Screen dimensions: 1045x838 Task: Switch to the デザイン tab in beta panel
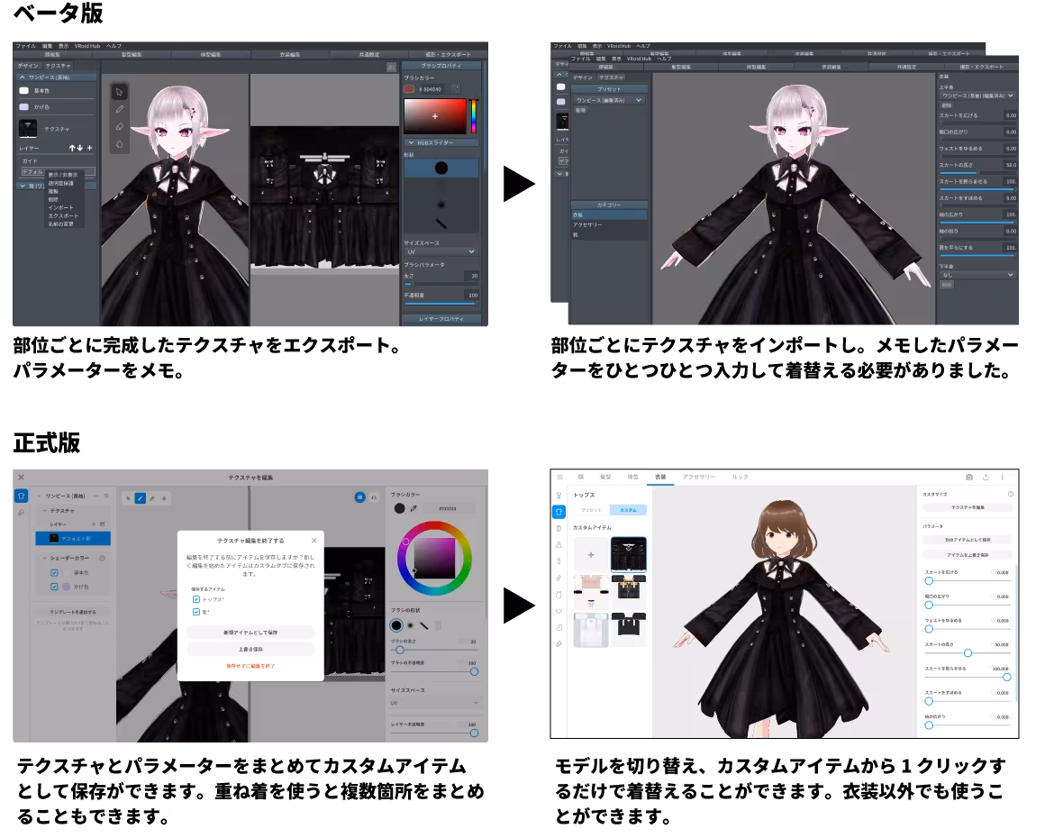pos(29,66)
